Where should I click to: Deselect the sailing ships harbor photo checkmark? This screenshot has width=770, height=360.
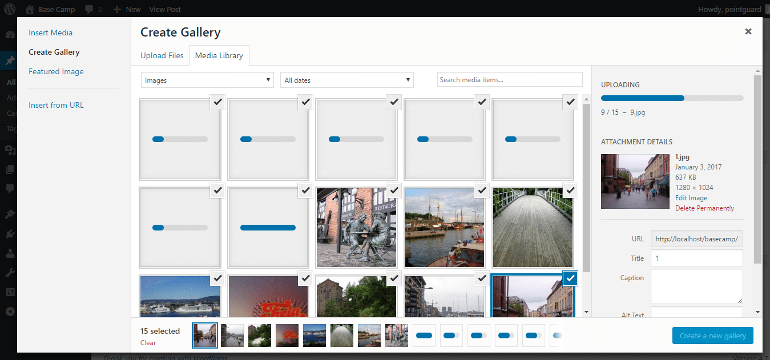[x=482, y=190]
